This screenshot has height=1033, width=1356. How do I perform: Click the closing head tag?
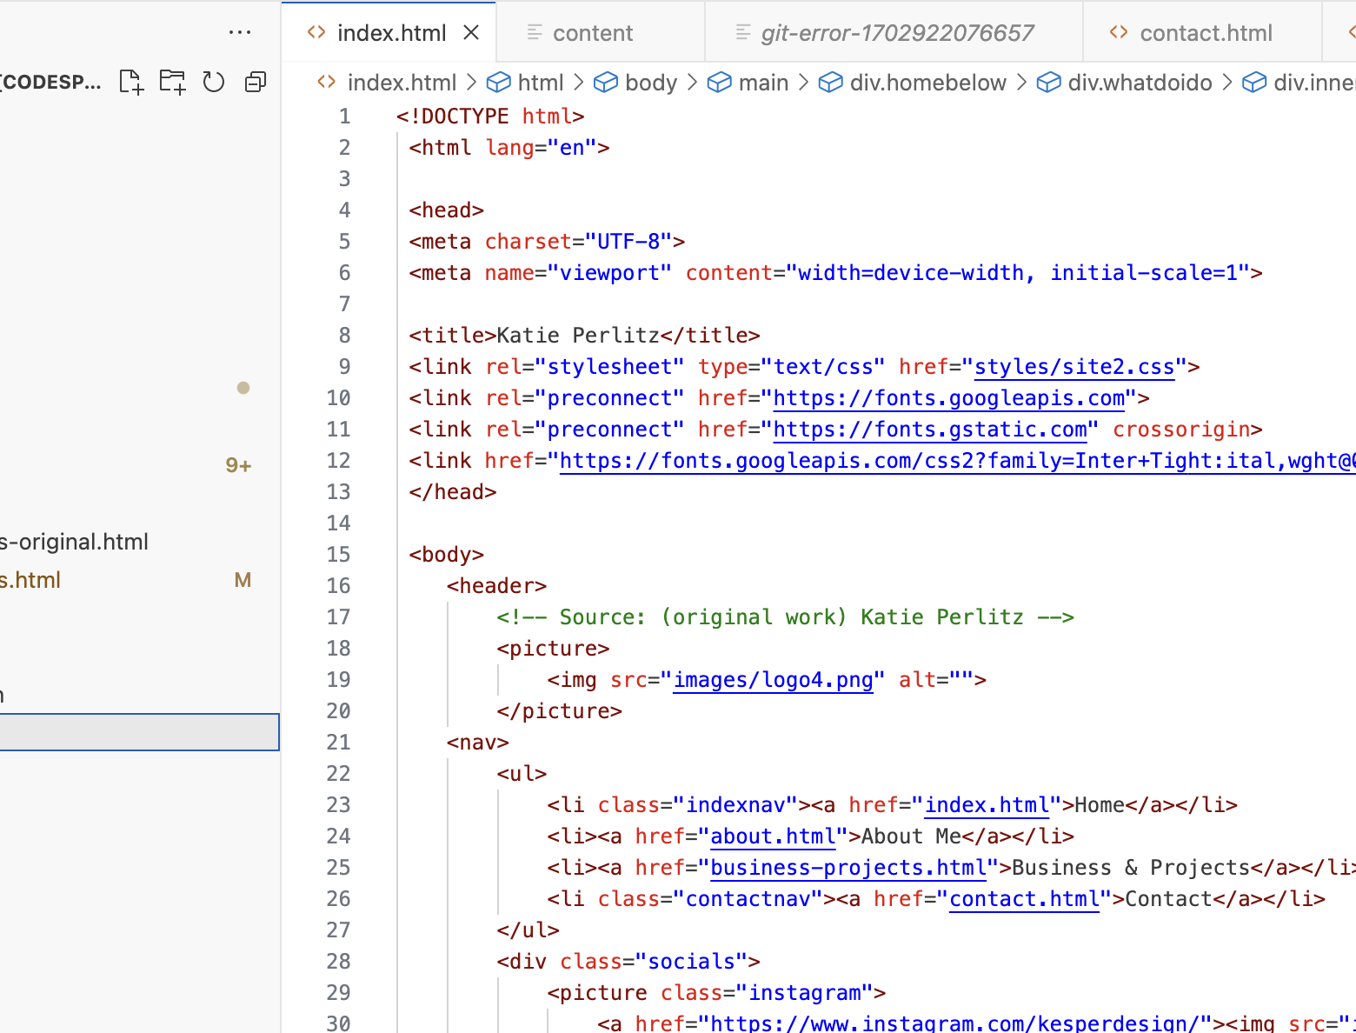pyautogui.click(x=453, y=492)
